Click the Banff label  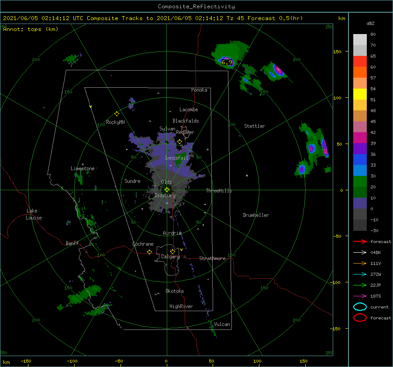pos(72,243)
